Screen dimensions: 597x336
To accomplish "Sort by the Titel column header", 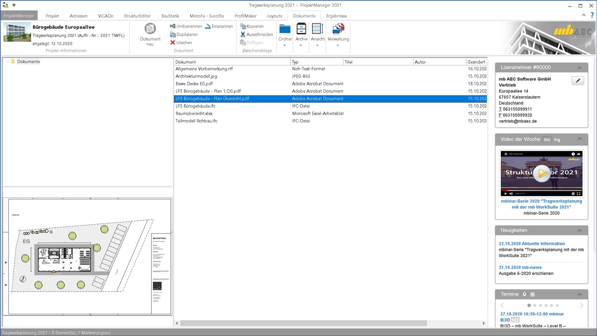I will (x=378, y=62).
